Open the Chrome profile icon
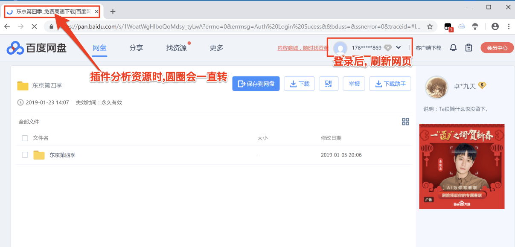515x247 pixels. pyautogui.click(x=495, y=26)
